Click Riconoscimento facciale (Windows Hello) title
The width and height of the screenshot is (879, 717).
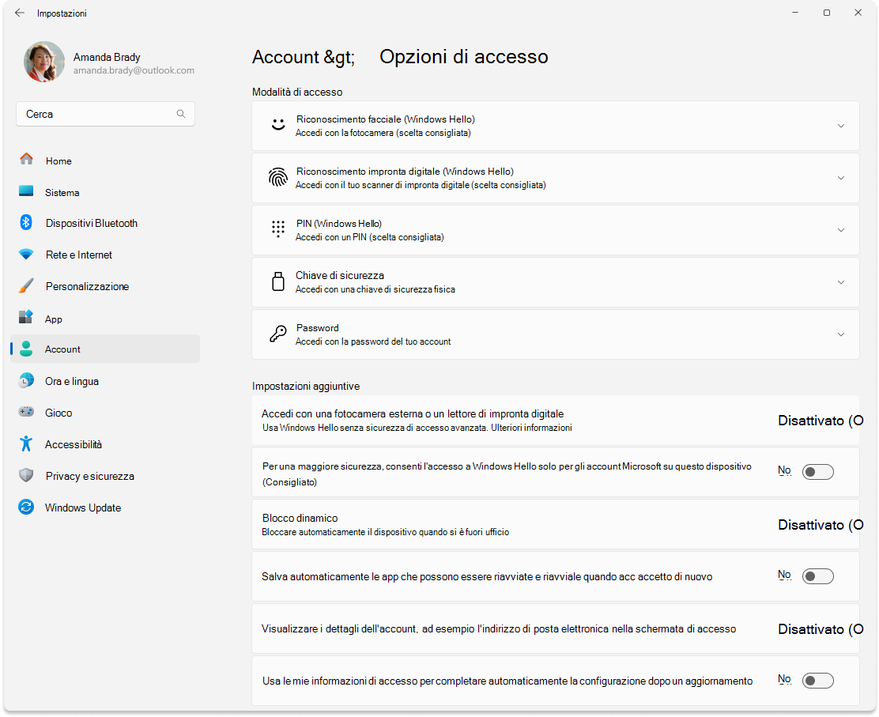[x=386, y=119]
